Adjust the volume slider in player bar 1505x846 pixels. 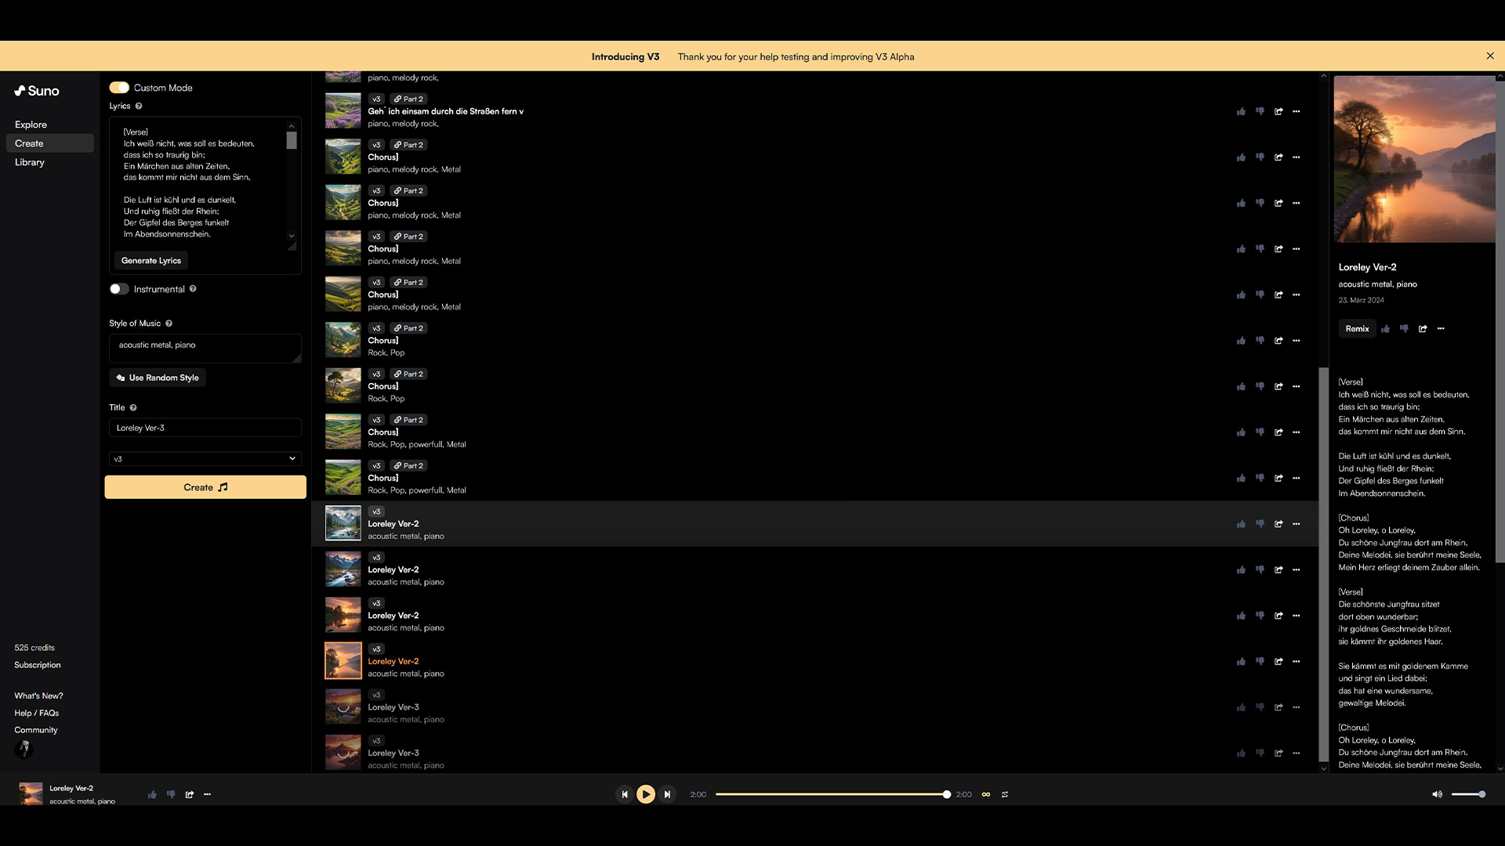click(x=1467, y=794)
